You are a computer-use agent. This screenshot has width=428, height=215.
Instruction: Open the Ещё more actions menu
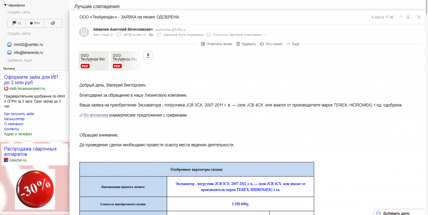click(293, 44)
